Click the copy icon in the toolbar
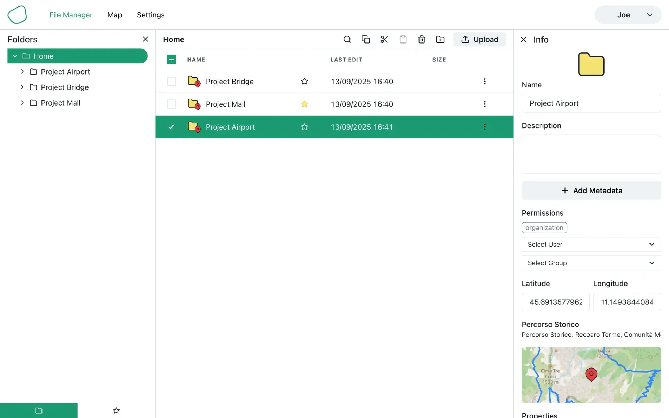Screen dimensions: 669x418 click(x=366, y=39)
